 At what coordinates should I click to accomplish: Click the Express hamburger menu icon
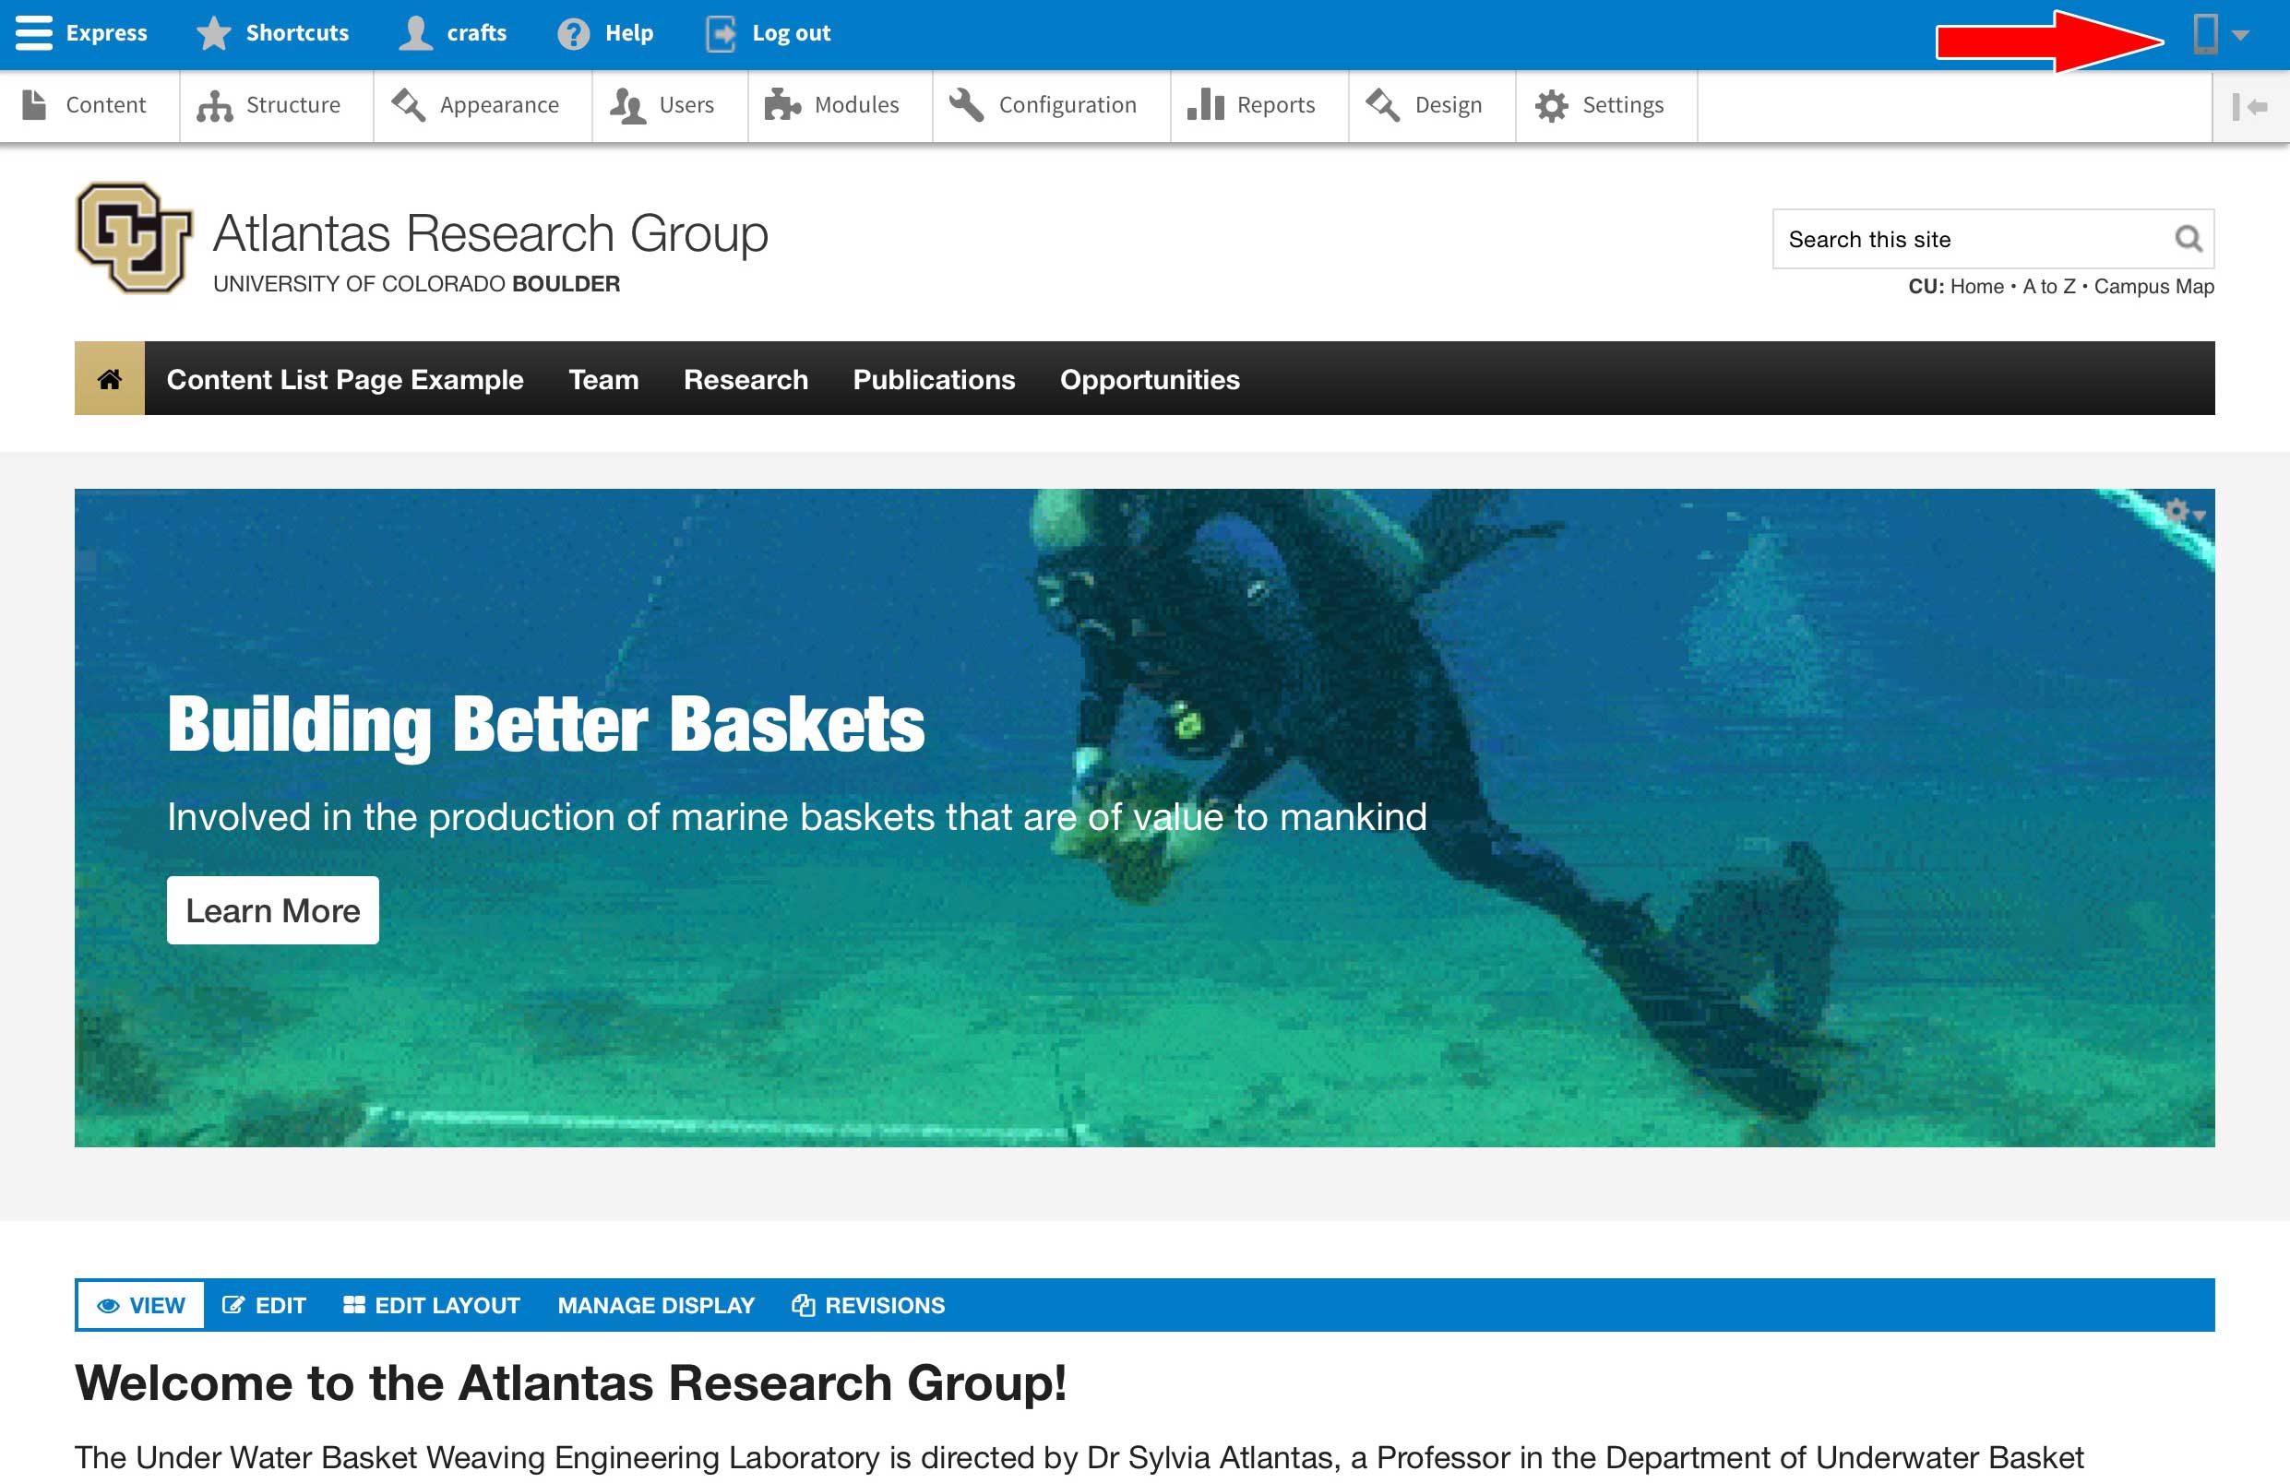tap(33, 32)
